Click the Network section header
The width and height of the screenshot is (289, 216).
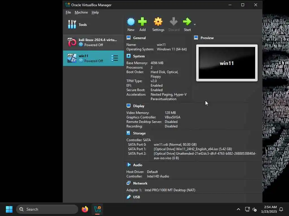(140, 183)
